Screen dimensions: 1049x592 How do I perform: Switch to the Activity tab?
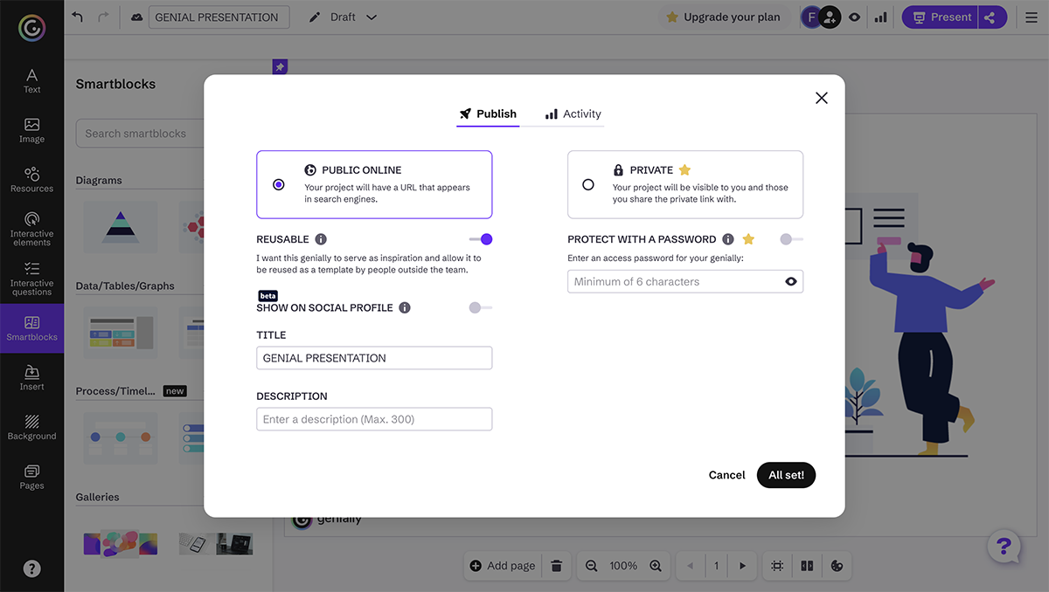pyautogui.click(x=573, y=114)
